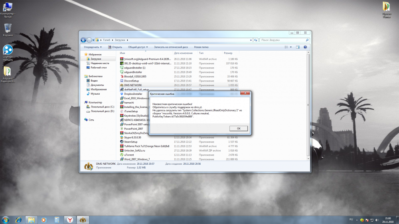
Task: Click the search field Поиск: Загрузки
Action: 282,40
